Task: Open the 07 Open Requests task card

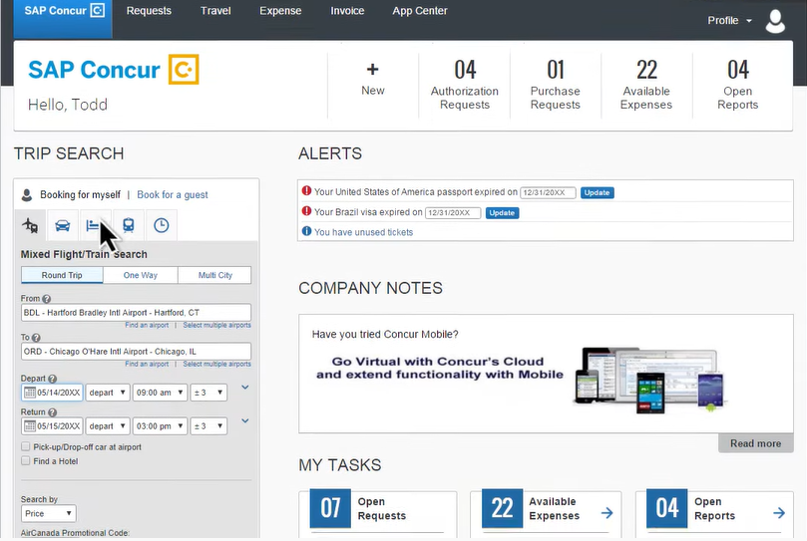Action: tap(378, 512)
